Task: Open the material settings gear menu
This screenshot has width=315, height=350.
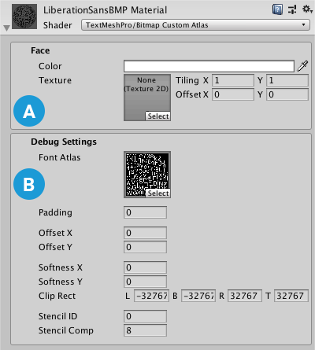Action: [307, 9]
